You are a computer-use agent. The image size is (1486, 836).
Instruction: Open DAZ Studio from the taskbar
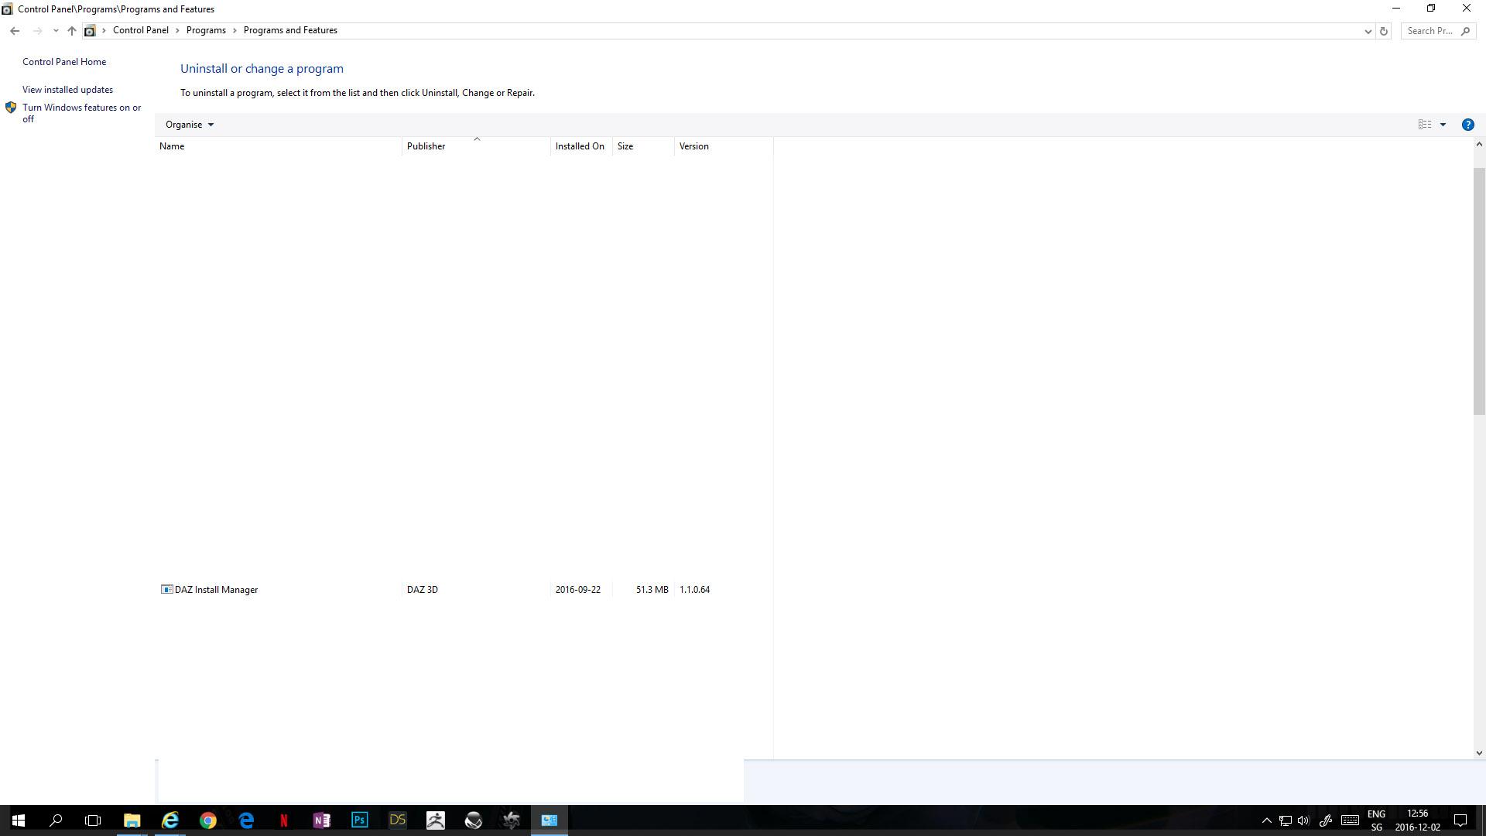pos(398,820)
